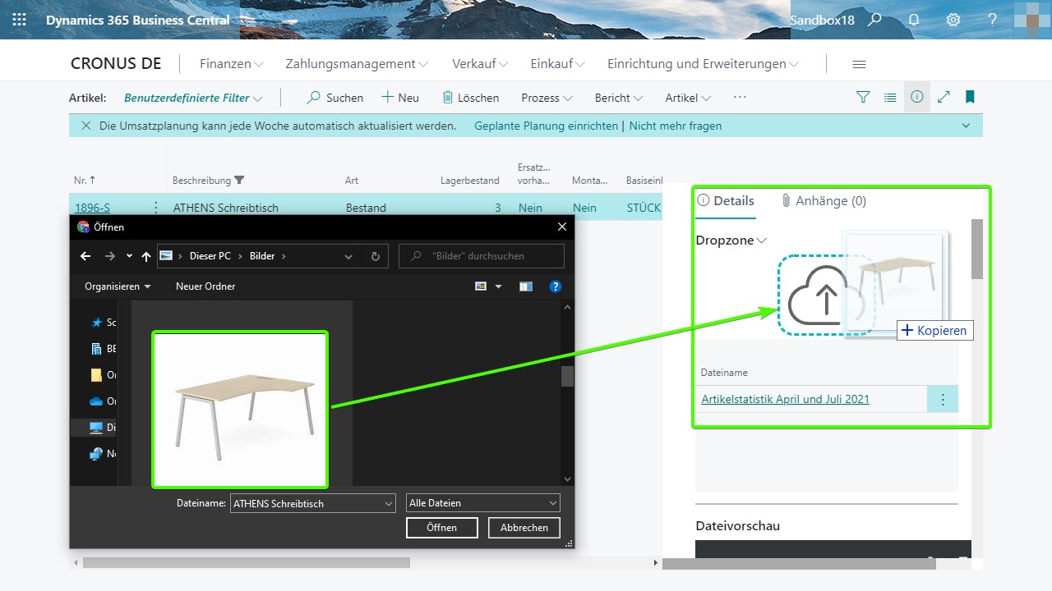Open row options dots for 1896-S
The image size is (1052, 591).
point(155,208)
